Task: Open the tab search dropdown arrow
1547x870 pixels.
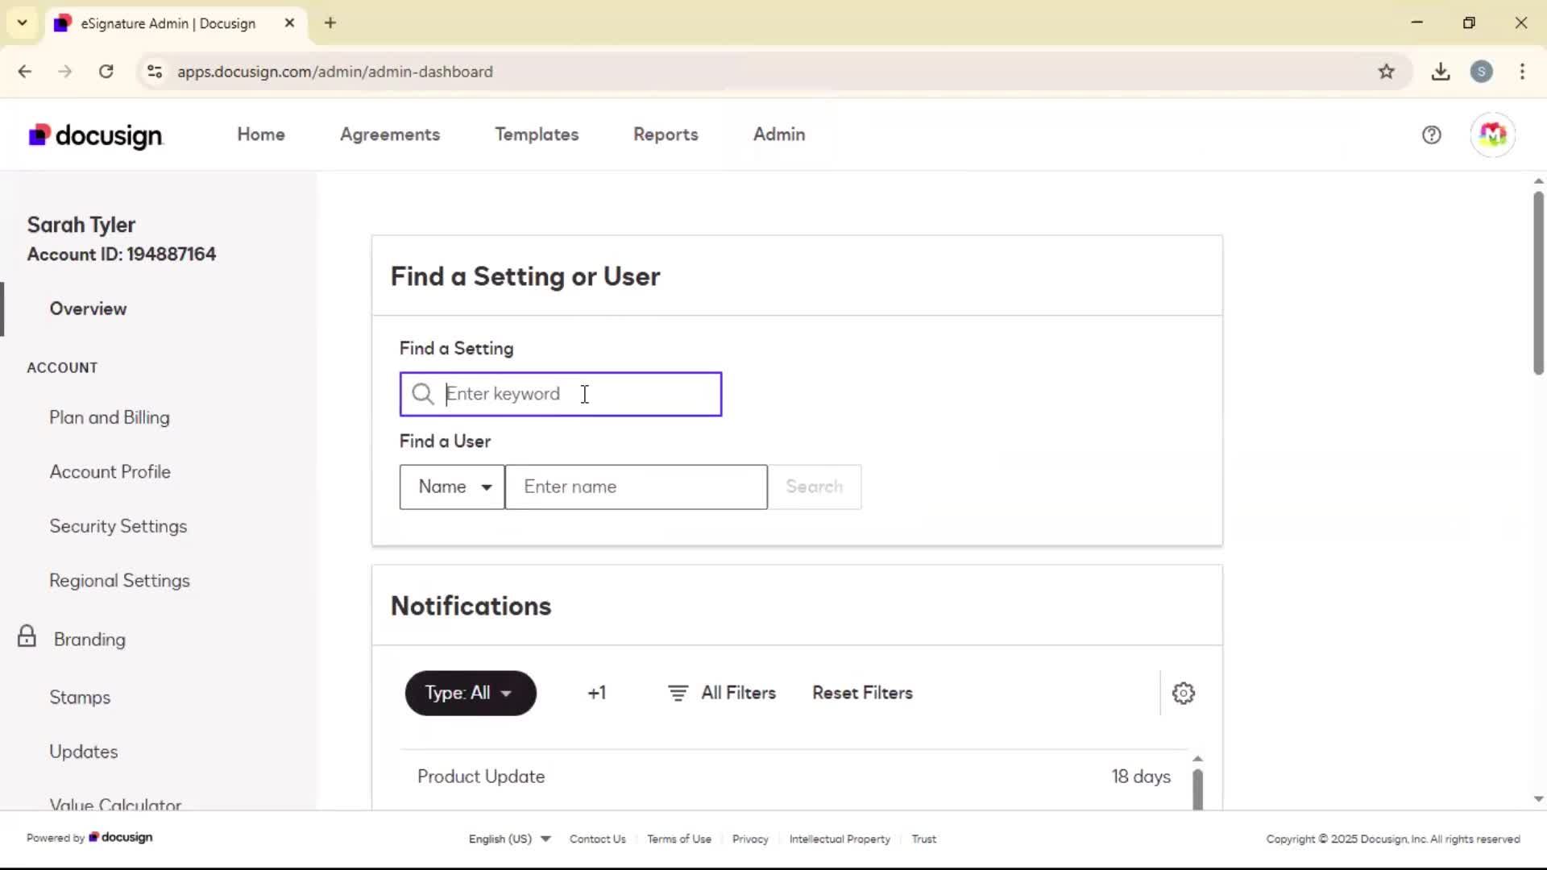Action: point(23,23)
